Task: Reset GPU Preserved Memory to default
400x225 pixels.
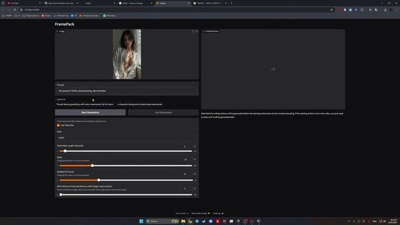Action: [x=194, y=189]
